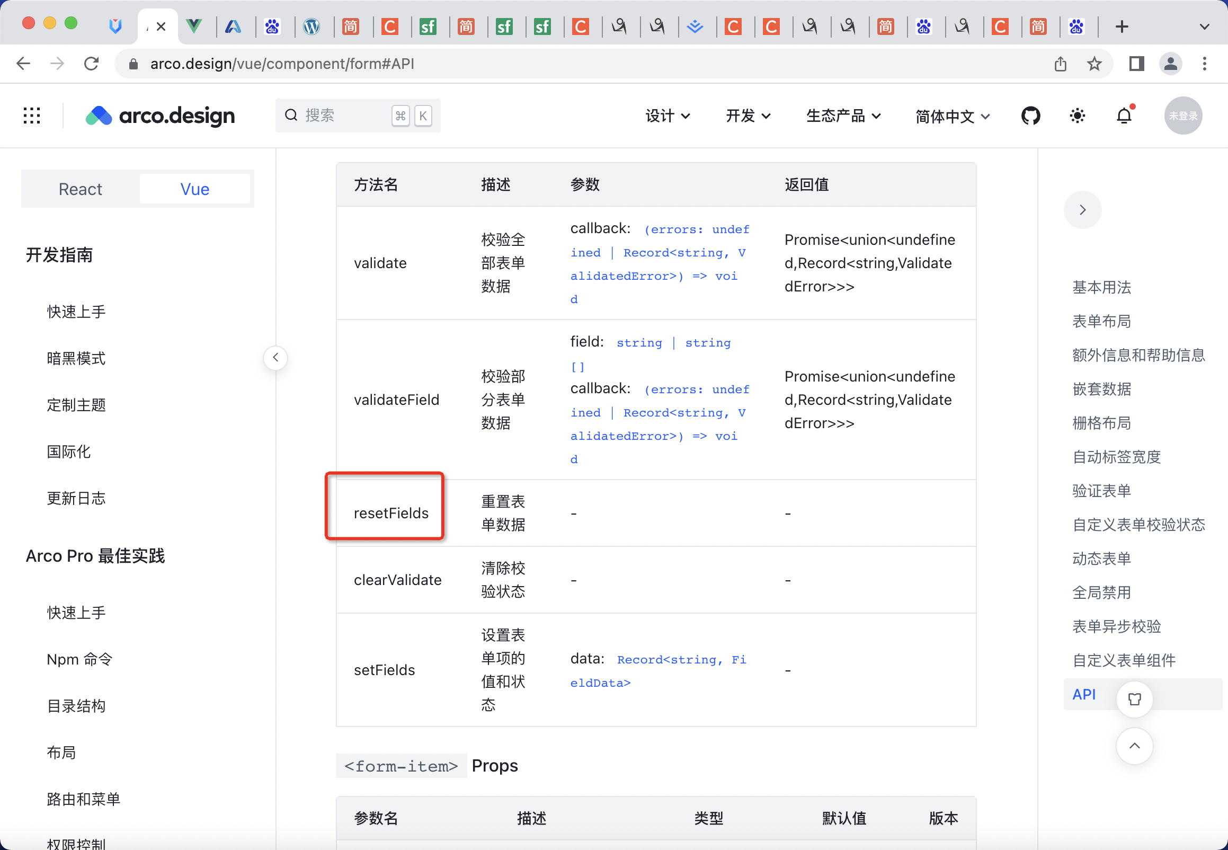Collapse the right anchor navigation panel
This screenshot has height=850, width=1228.
point(1082,210)
